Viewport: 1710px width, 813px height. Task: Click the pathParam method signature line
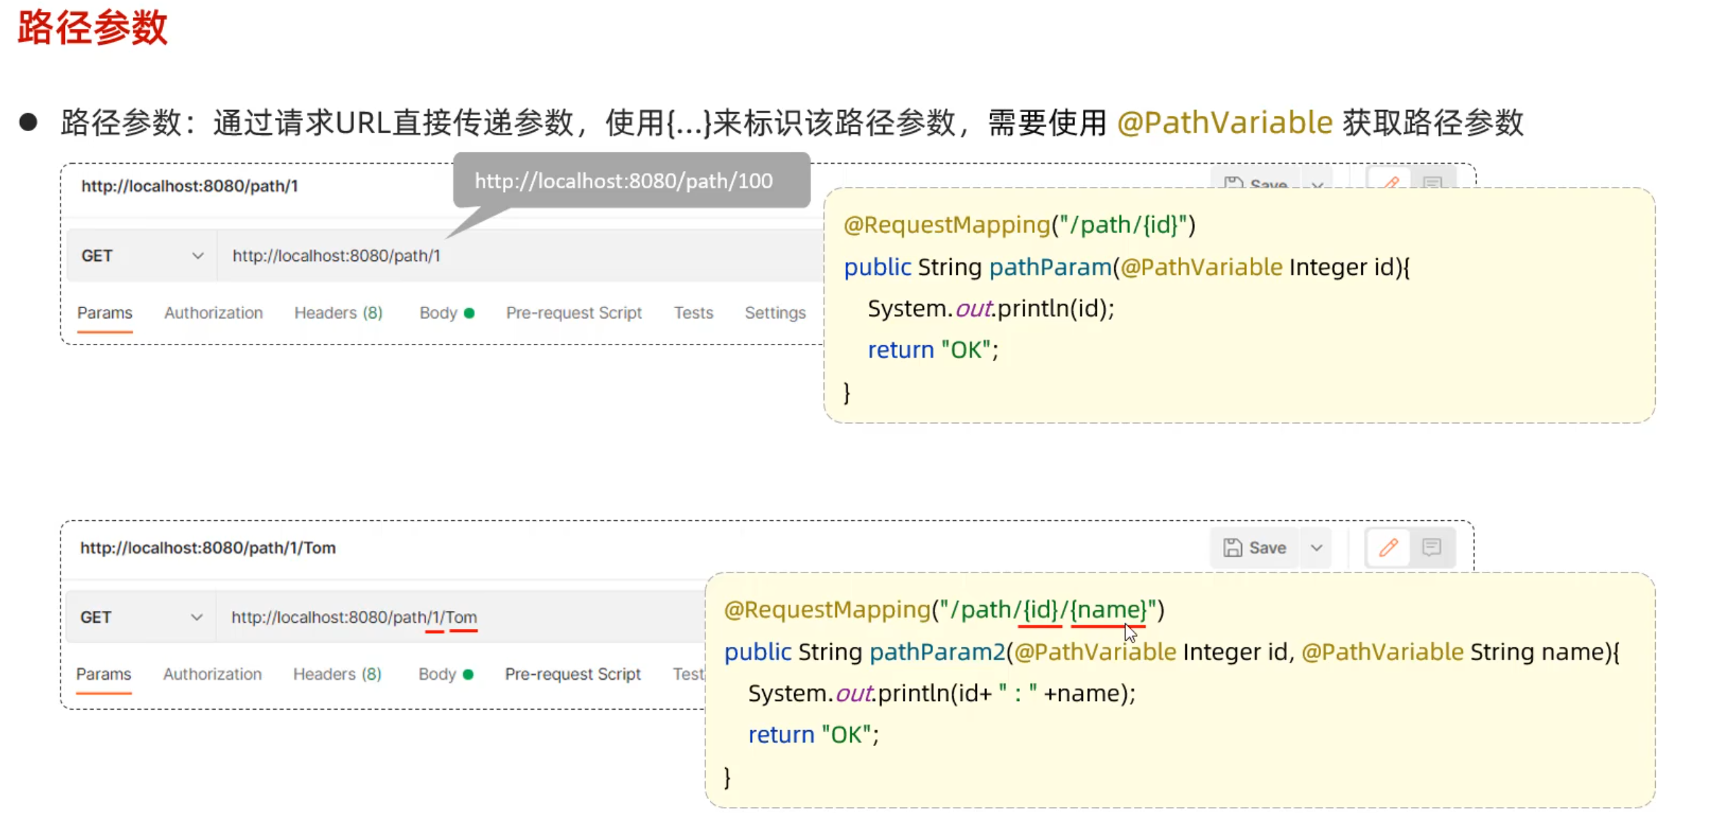click(x=1127, y=267)
